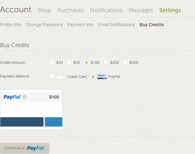The height and width of the screenshot is (154, 195).
Task: Go to the Notifications tab
Action: coord(106,10)
